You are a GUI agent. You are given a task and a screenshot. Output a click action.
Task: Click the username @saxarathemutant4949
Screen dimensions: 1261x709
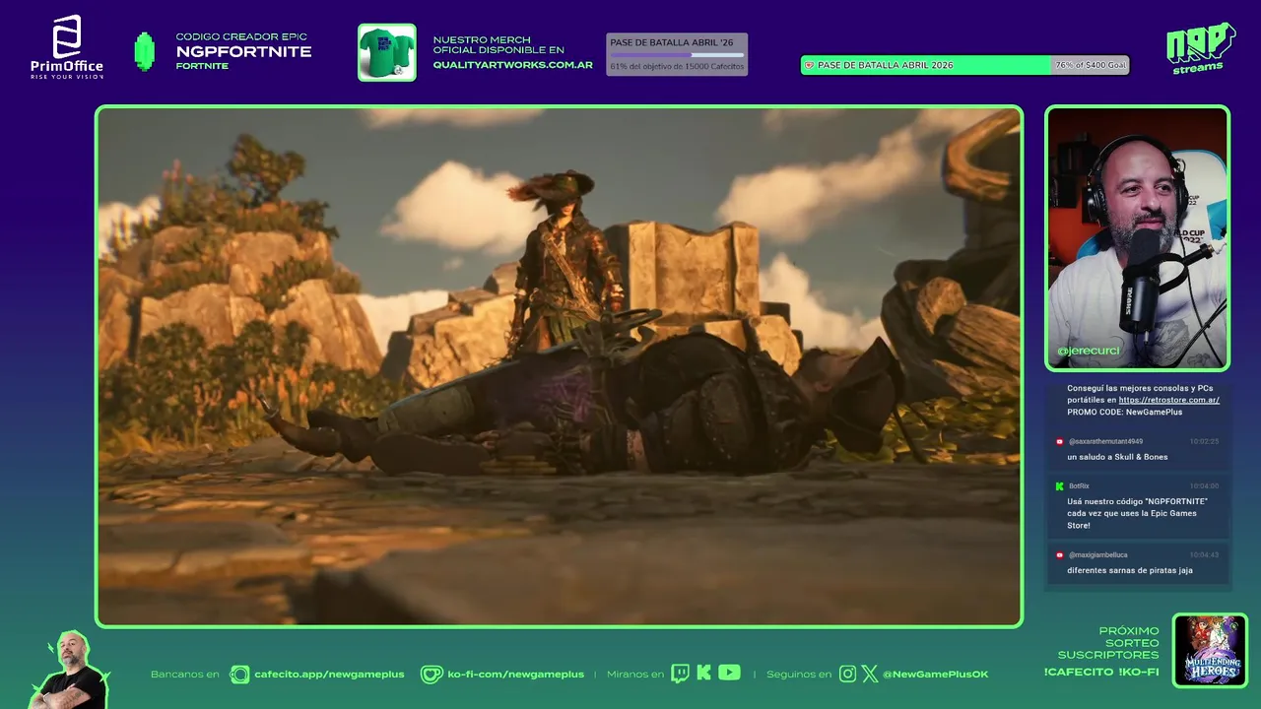coord(1105,441)
